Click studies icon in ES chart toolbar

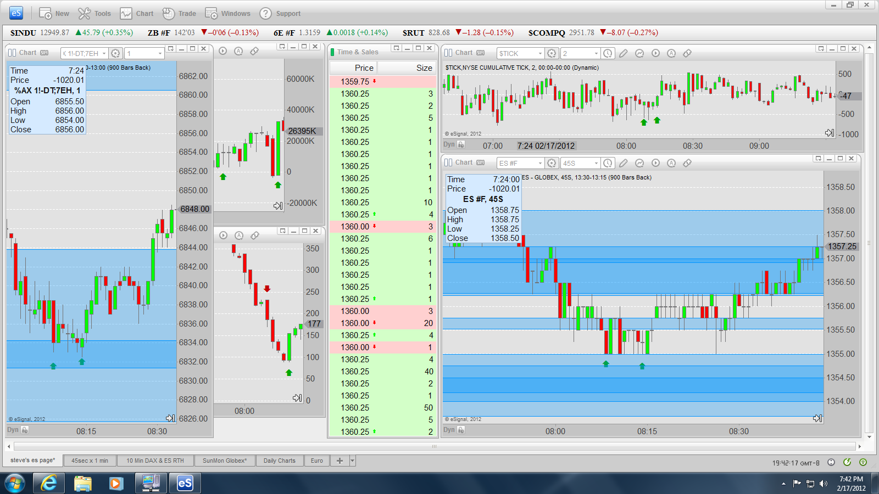pyautogui.click(x=639, y=163)
